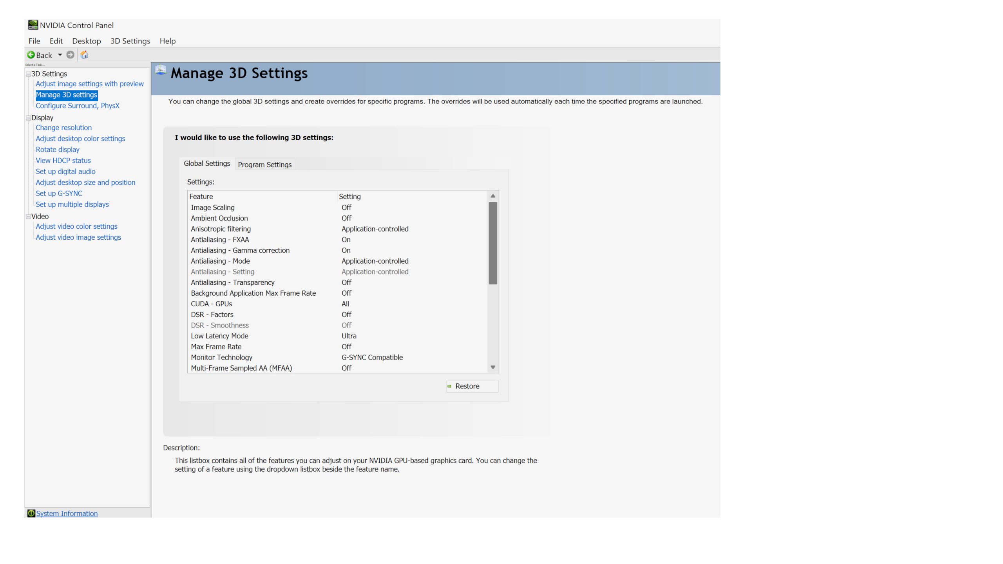The image size is (1003, 564).
Task: Open Set up G-SYNC page
Action: [x=59, y=193]
